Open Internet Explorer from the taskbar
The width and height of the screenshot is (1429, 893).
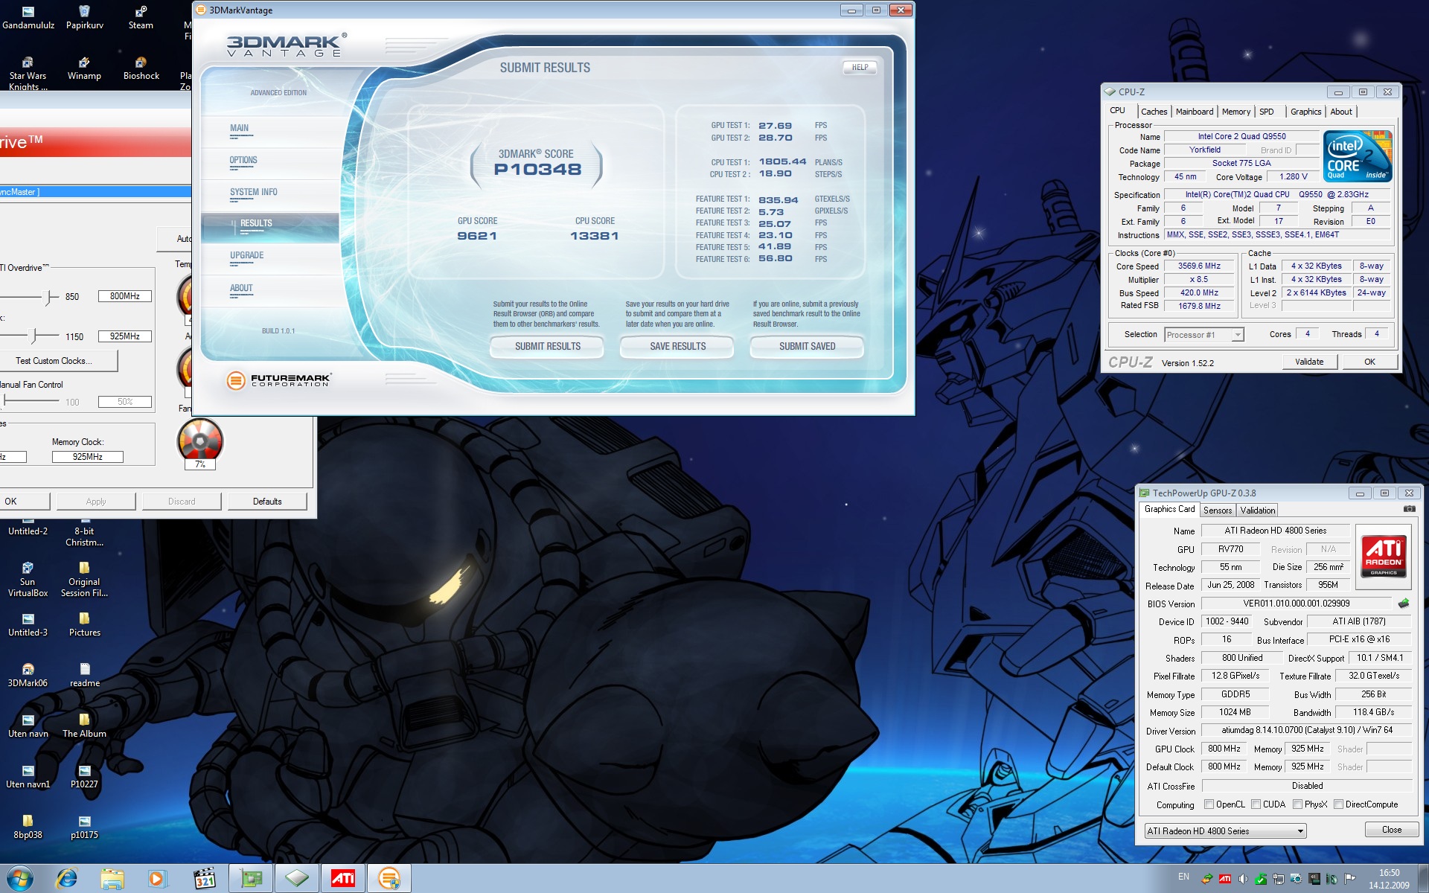point(67,879)
